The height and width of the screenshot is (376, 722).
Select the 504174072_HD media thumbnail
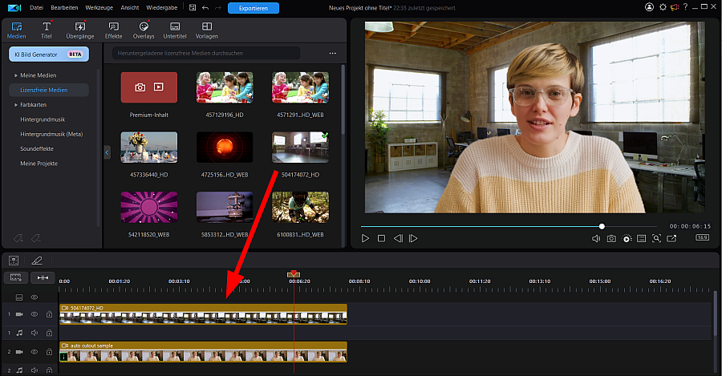(300, 148)
